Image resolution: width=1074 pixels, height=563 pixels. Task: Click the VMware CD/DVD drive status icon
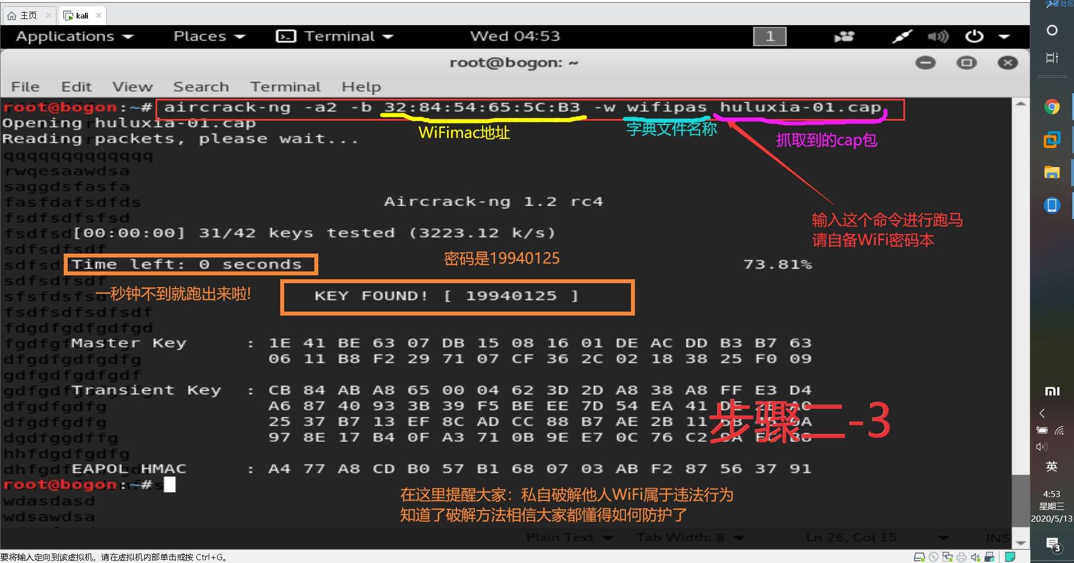click(933, 557)
